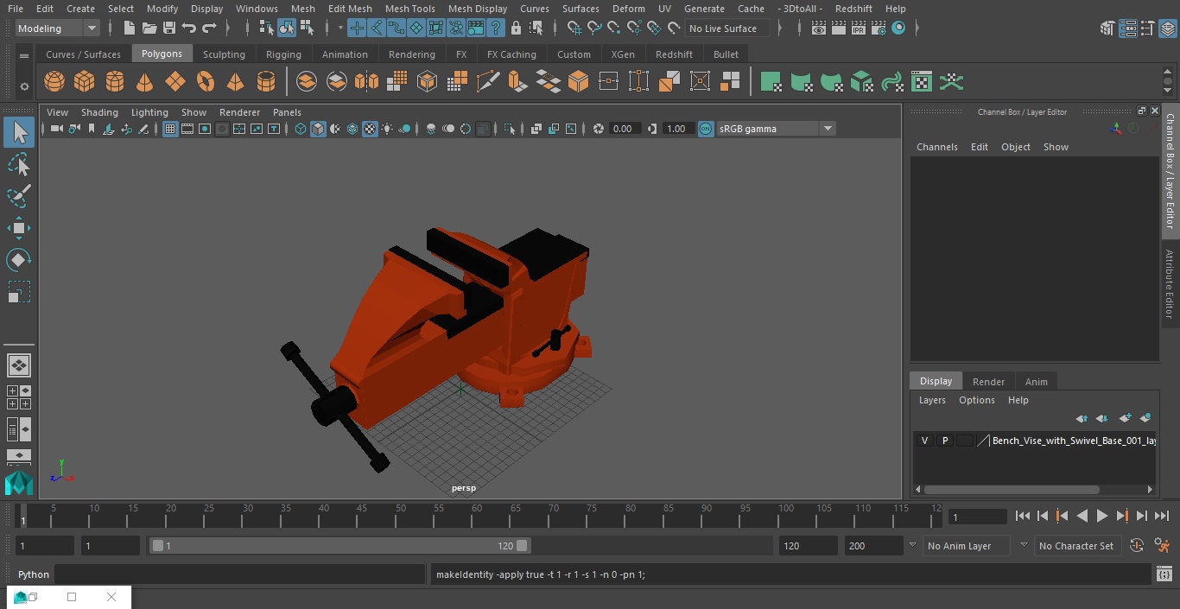Expand the shelf tab list menu
This screenshot has height=609, width=1180.
[24, 55]
